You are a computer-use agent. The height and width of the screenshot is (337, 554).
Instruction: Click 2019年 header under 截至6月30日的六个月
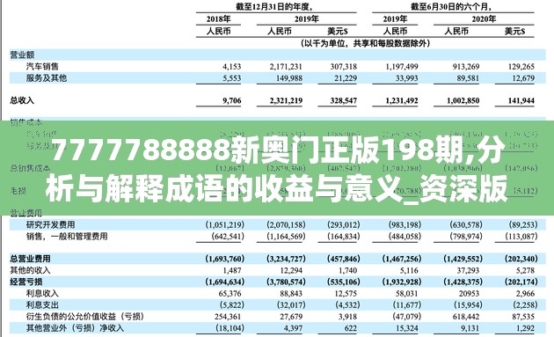(395, 18)
